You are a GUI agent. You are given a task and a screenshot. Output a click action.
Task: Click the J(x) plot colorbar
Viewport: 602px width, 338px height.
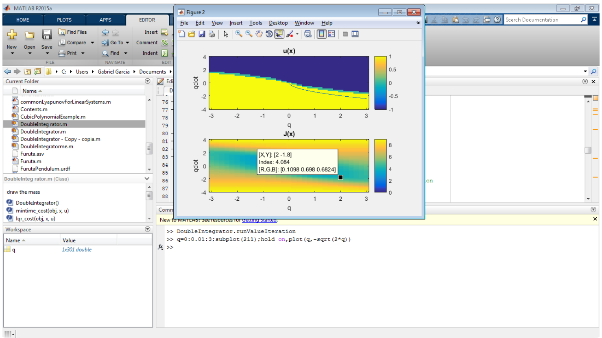click(380, 166)
